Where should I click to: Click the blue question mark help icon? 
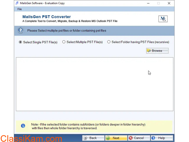point(20,30)
